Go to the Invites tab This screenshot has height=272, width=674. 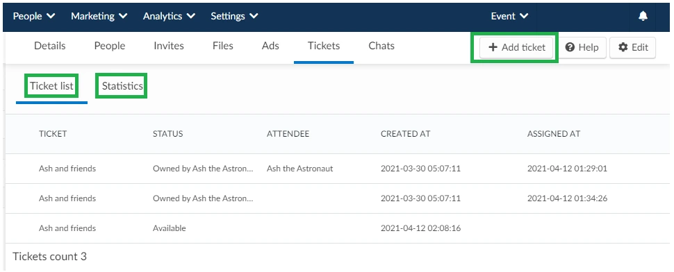click(x=169, y=46)
